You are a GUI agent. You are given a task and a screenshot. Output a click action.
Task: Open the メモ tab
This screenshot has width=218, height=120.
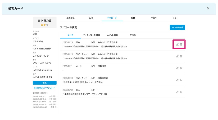174,18
